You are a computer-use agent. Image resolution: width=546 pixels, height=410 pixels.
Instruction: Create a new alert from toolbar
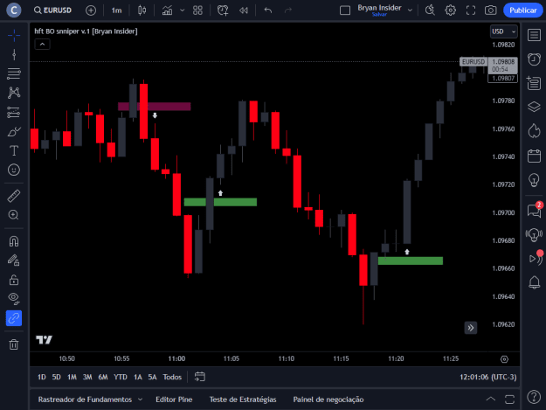(223, 10)
